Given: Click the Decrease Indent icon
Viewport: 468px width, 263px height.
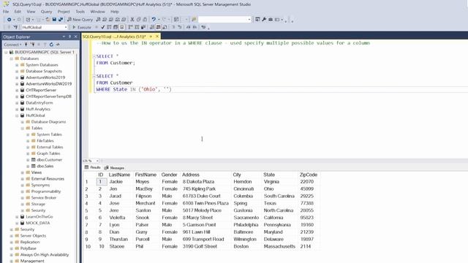Looking at the screenshot, I should point(189,27).
